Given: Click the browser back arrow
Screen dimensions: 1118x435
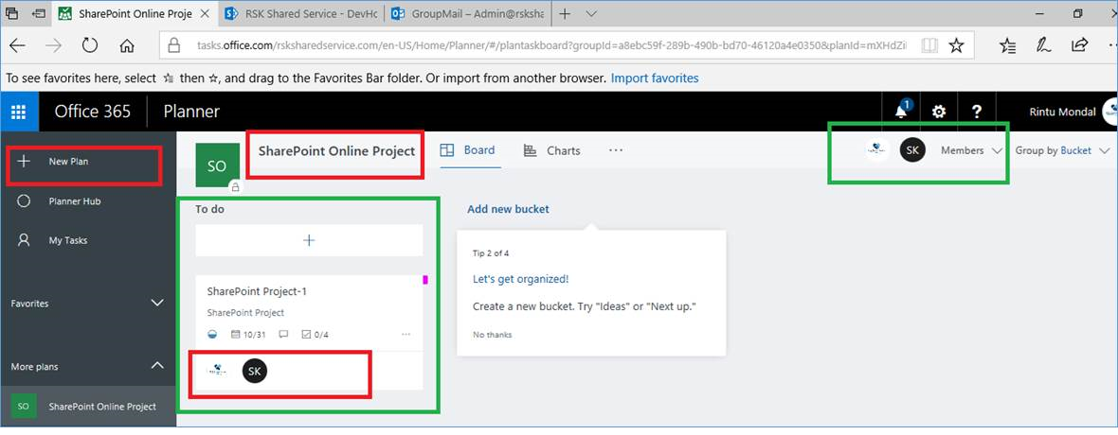Looking at the screenshot, I should tap(17, 46).
